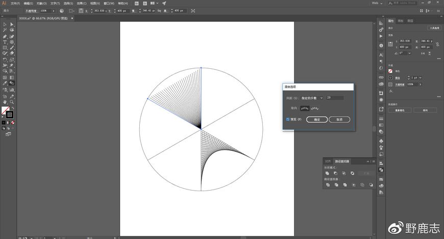Open the spacing type dropdown in Blend Options
The image size is (444, 239).
(x=312, y=98)
